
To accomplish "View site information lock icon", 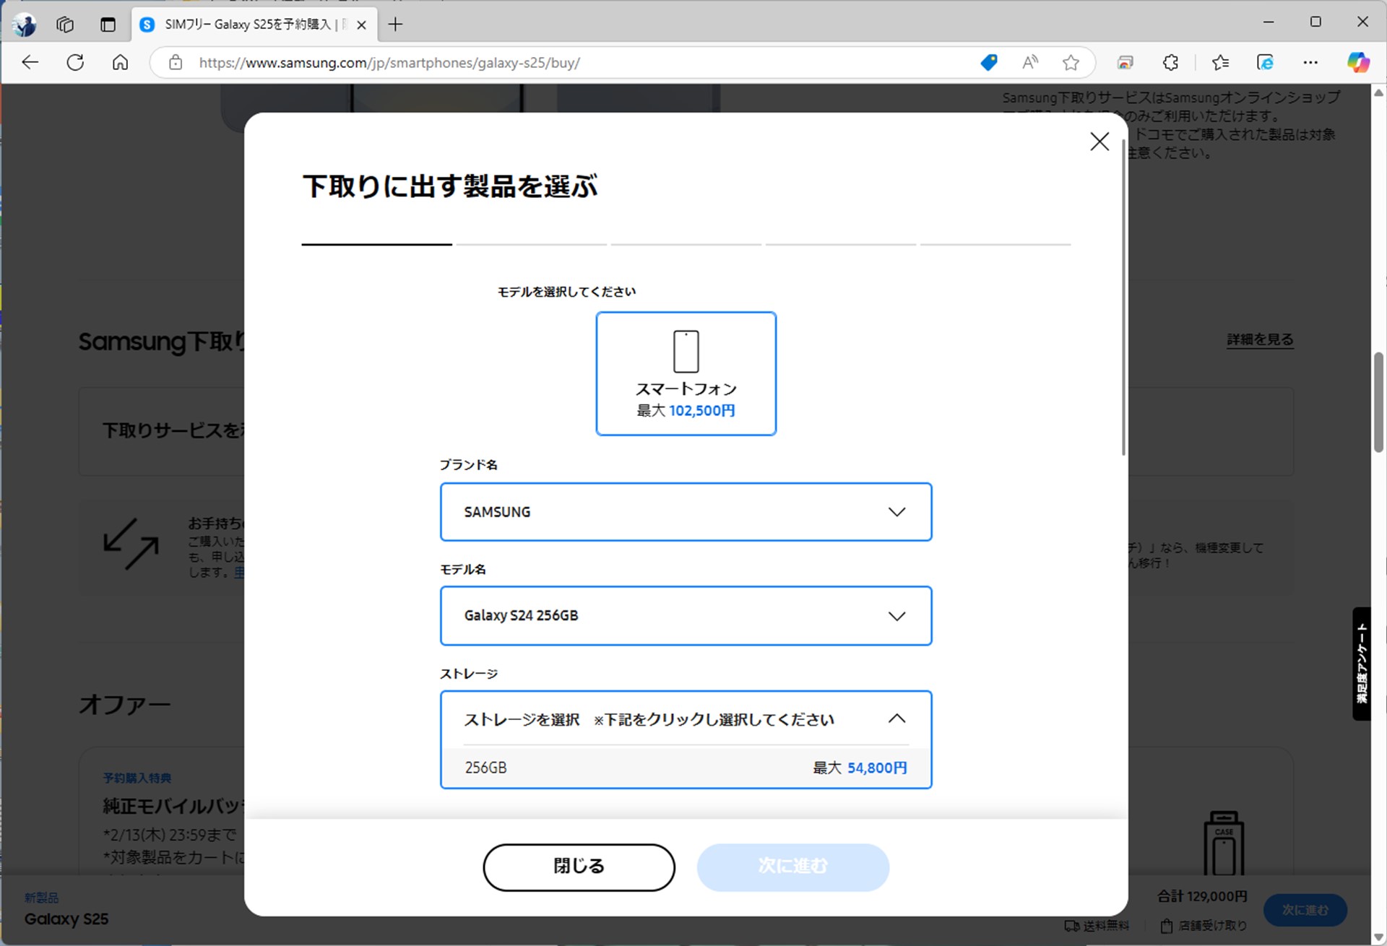I will [176, 63].
